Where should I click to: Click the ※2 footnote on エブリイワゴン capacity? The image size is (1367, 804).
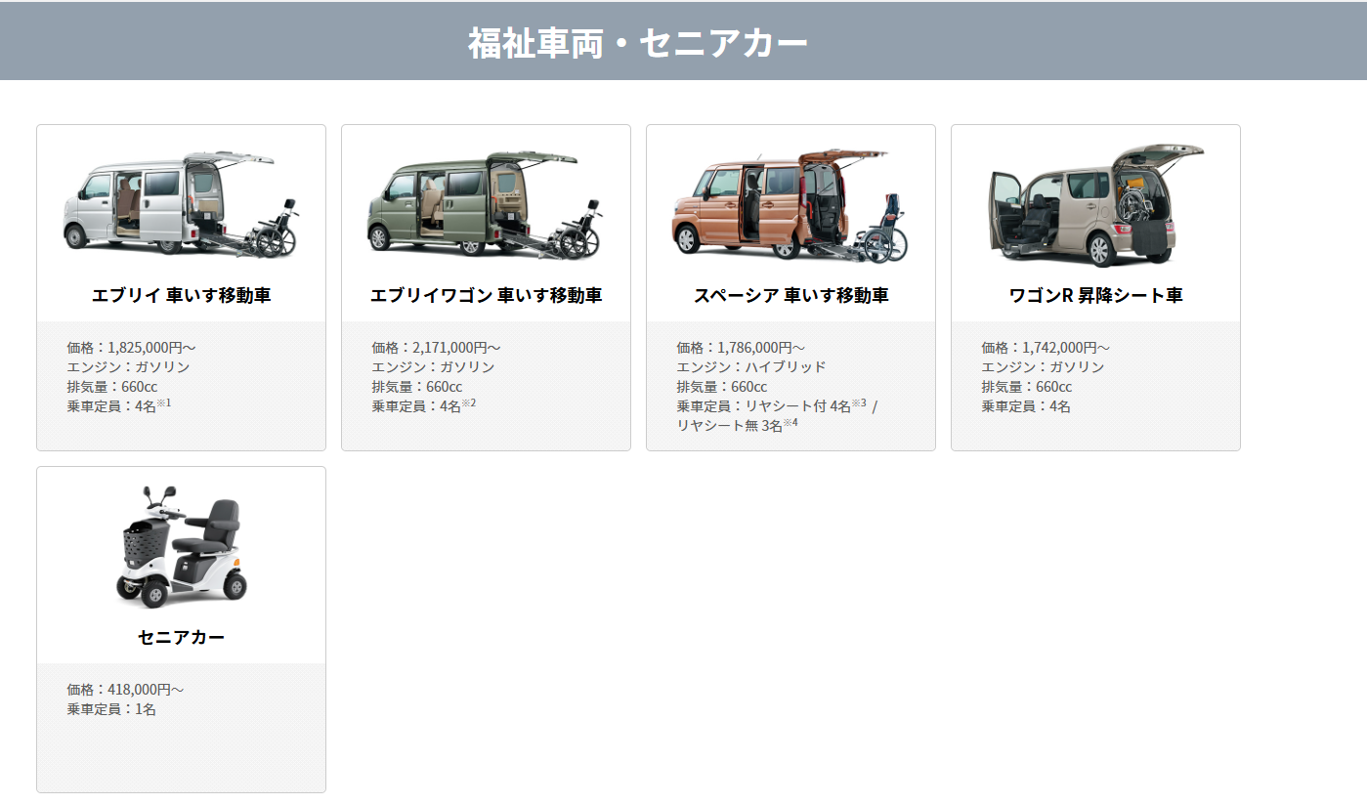469,402
